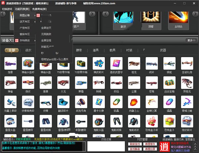
Task: Switch to the 载具 category tab
Action: click(112, 50)
